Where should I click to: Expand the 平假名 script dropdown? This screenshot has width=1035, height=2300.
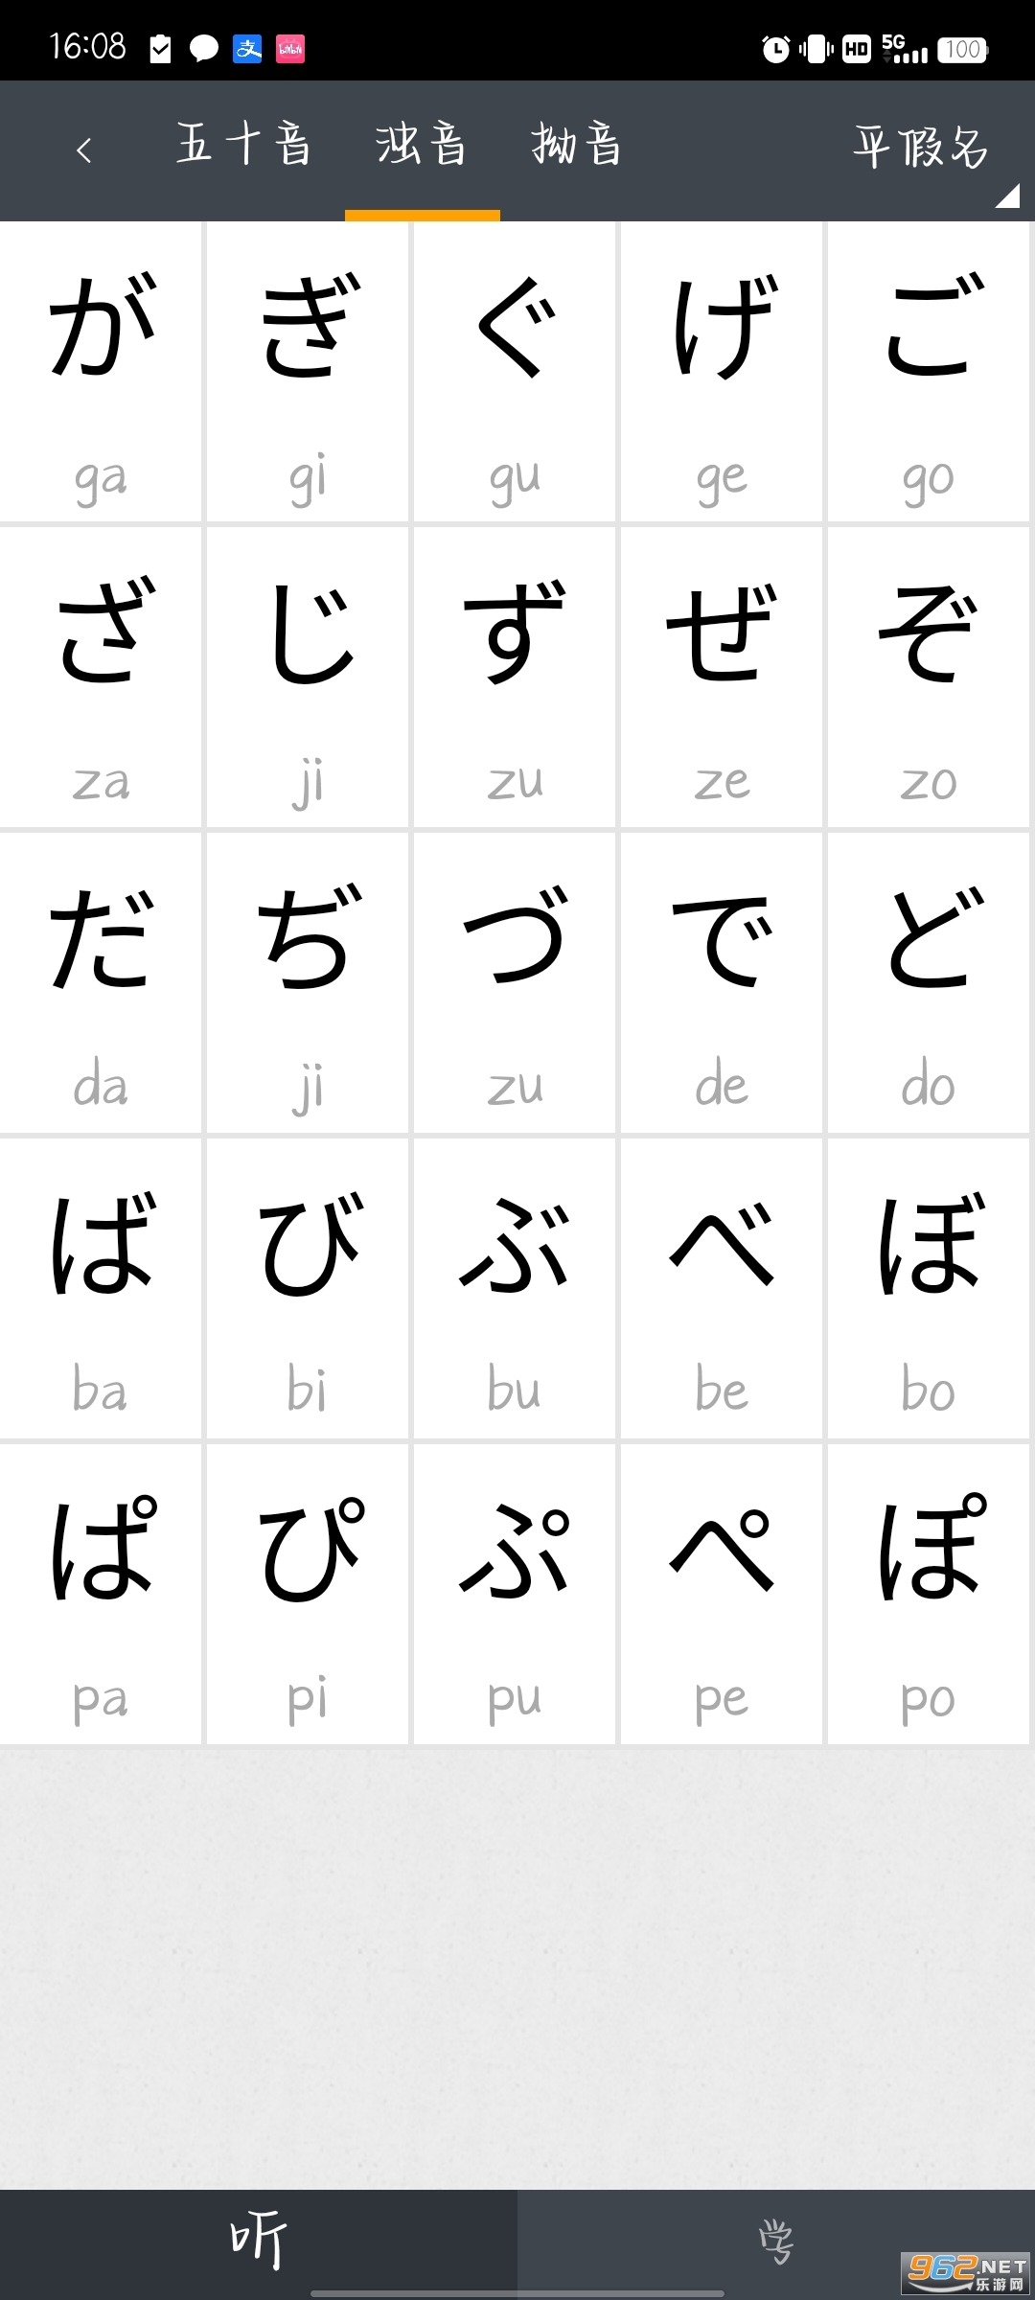[x=922, y=148]
